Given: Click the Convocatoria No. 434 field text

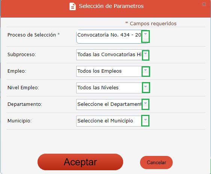Looking at the screenshot, I should coord(109,35).
